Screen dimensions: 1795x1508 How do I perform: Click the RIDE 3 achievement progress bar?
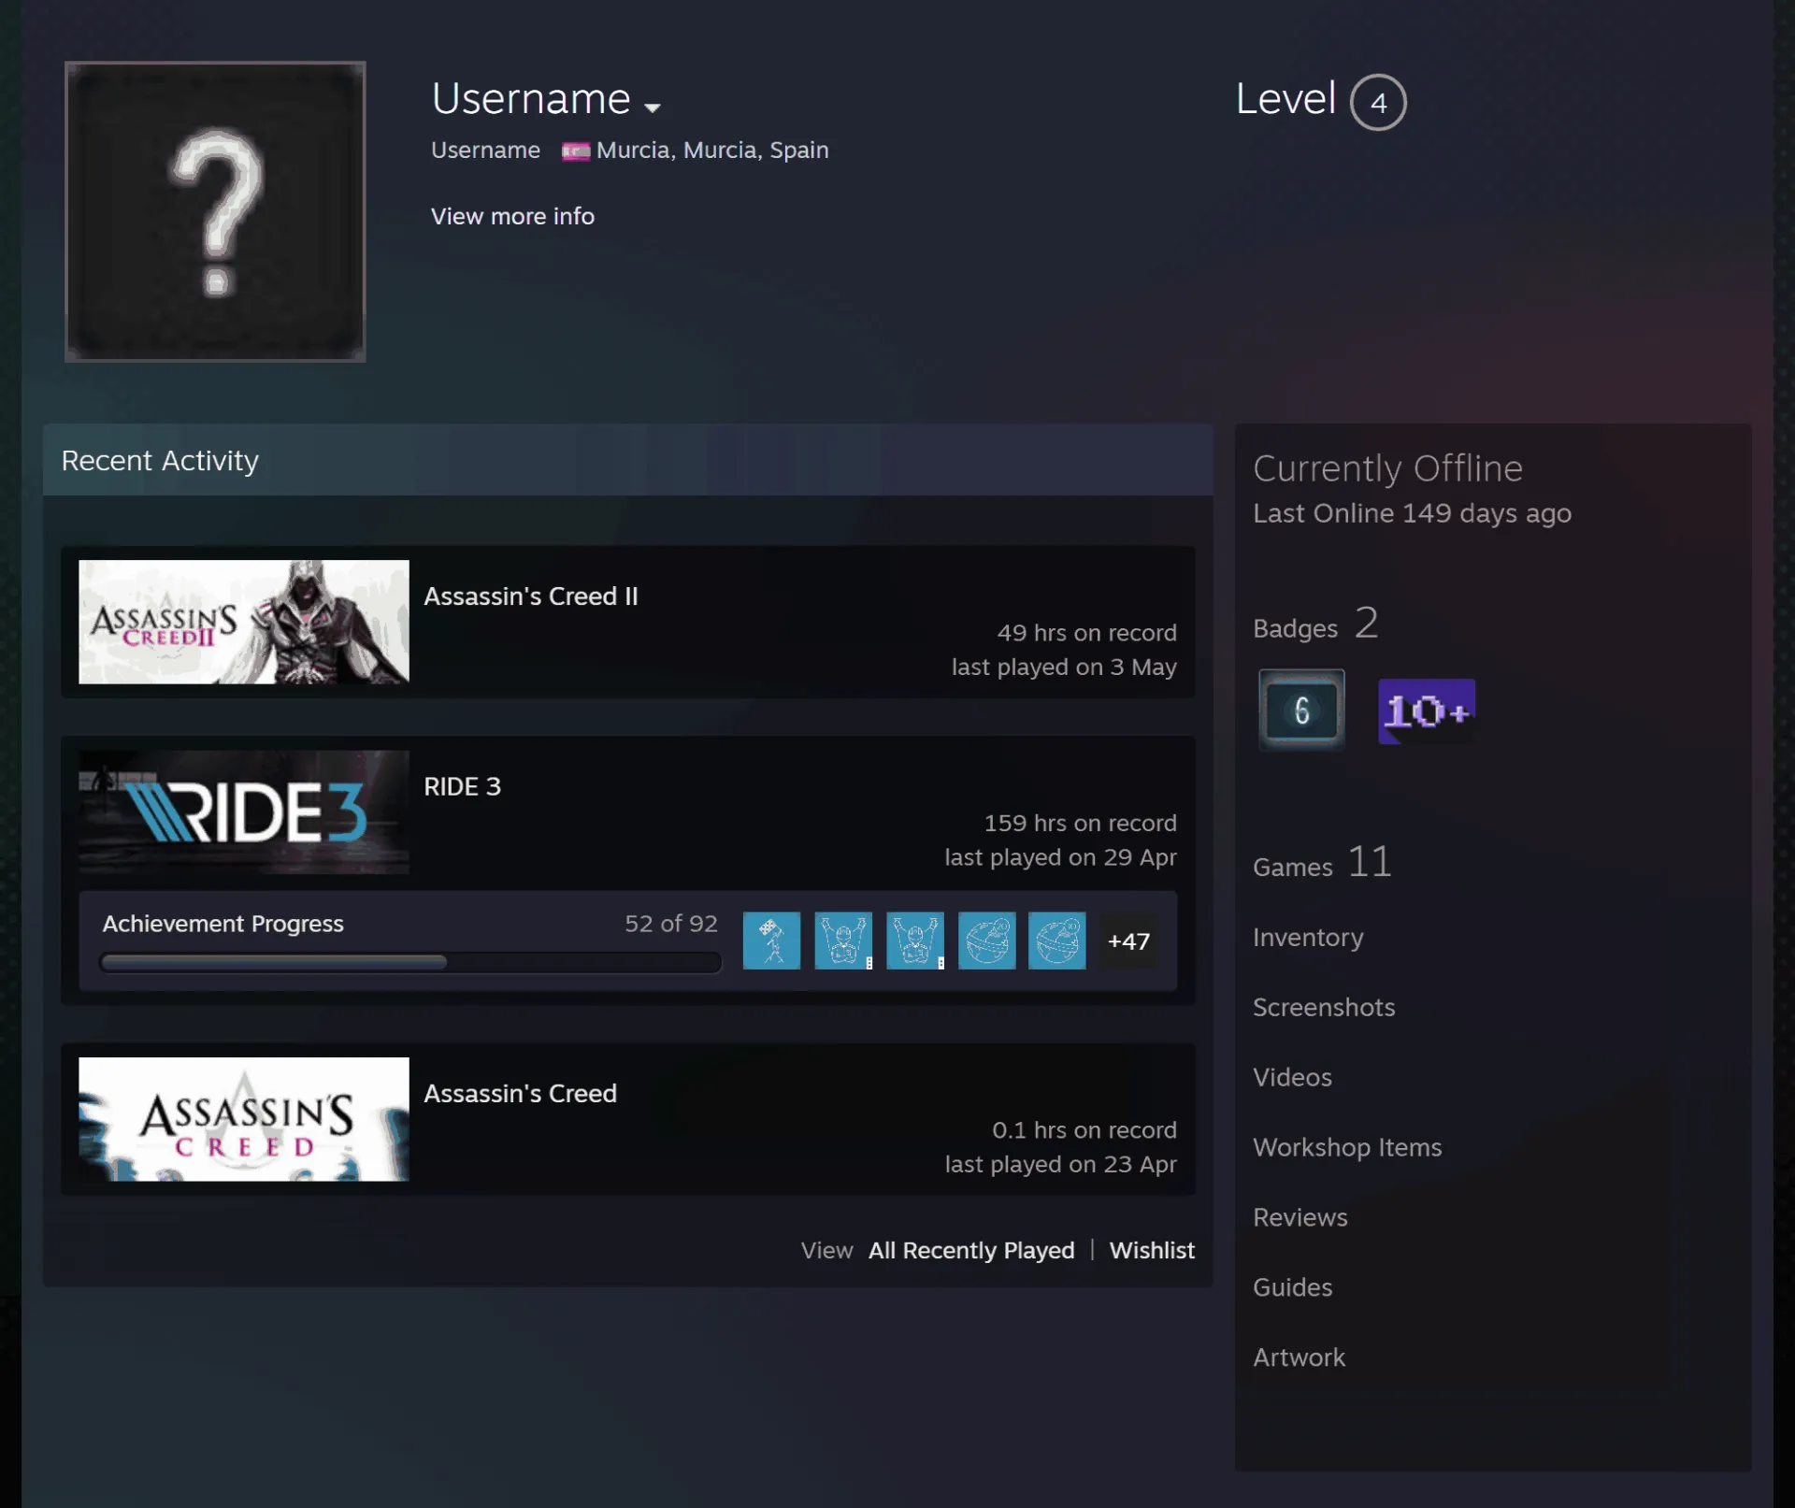click(x=410, y=962)
